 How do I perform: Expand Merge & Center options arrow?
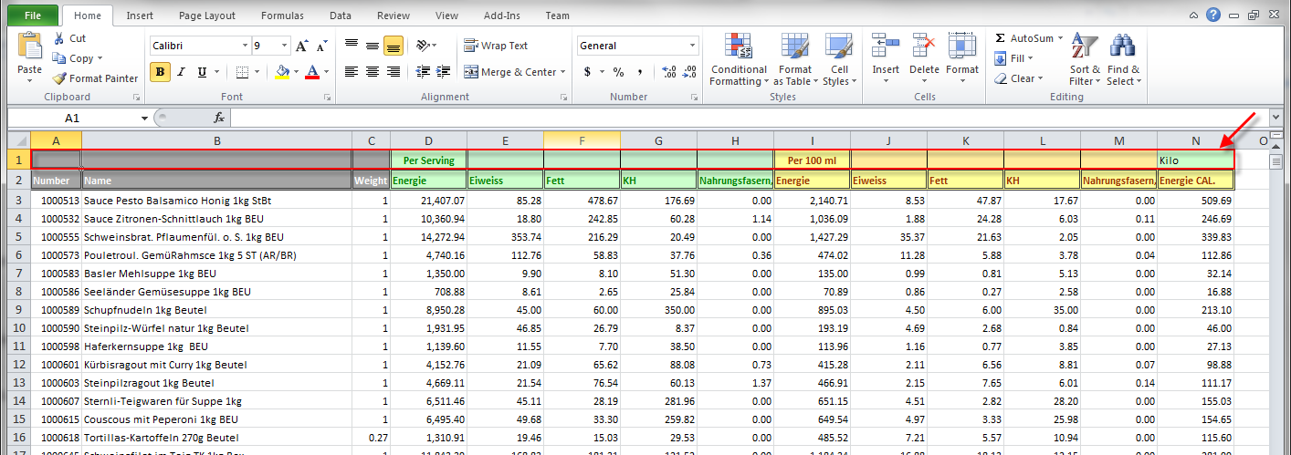(x=562, y=72)
